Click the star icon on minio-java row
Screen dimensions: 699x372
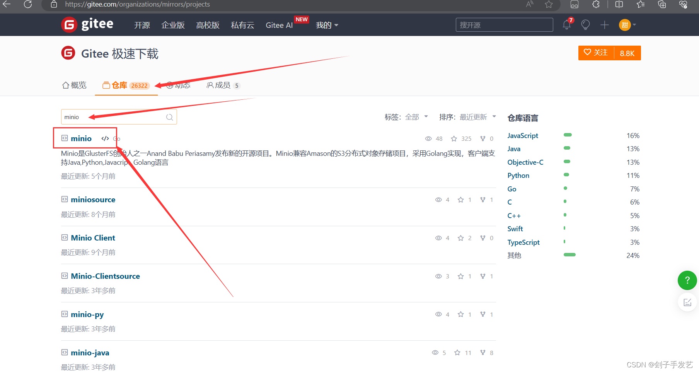click(x=457, y=353)
